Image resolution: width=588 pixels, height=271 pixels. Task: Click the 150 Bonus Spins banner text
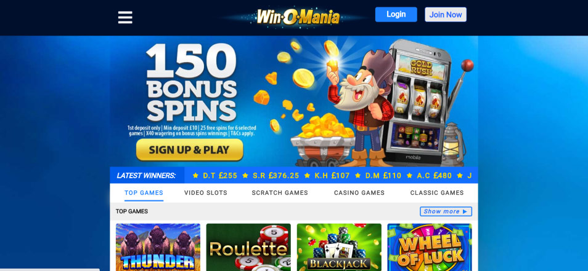tap(191, 82)
